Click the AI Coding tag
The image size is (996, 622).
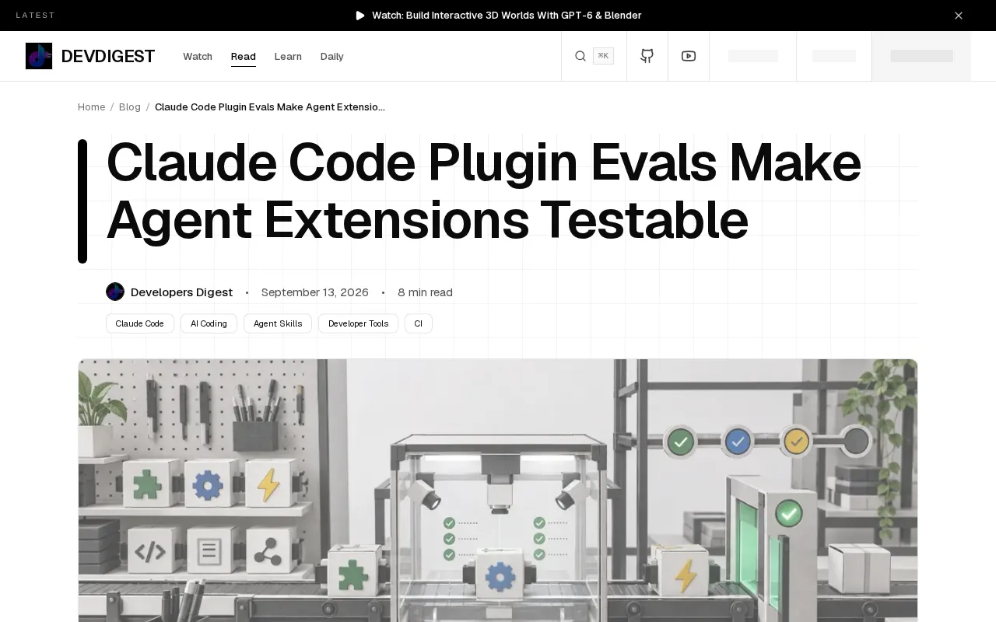(209, 323)
